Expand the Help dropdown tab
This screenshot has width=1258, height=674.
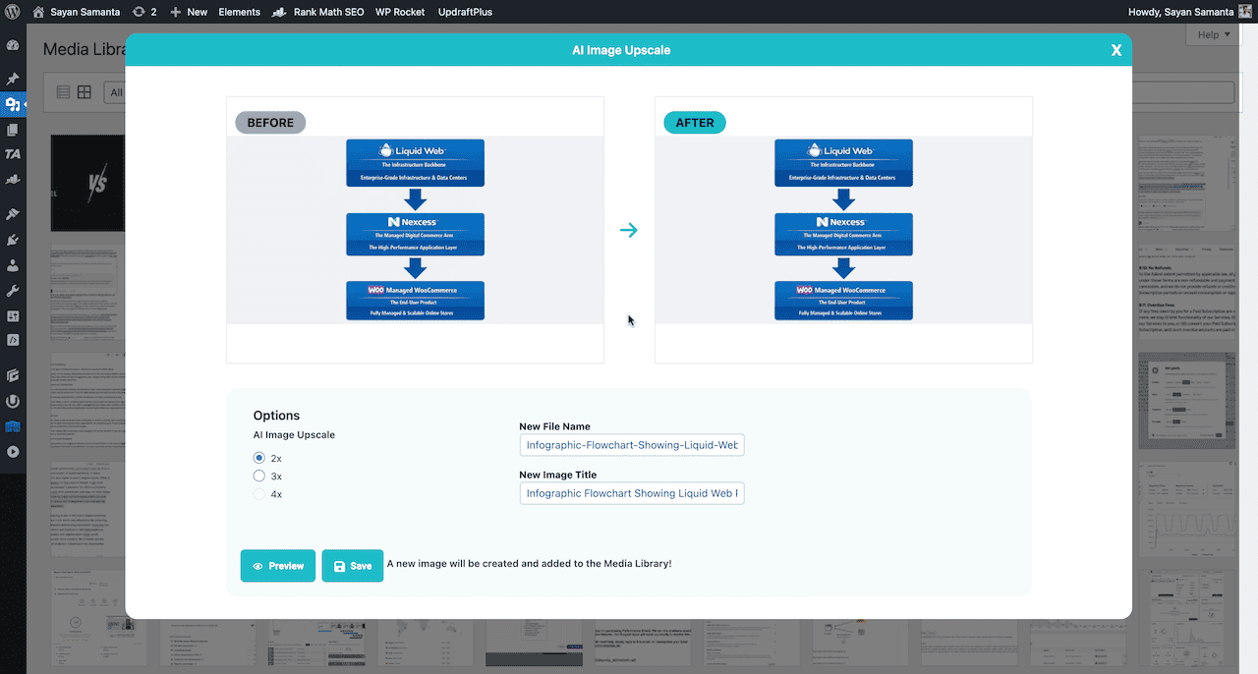click(1216, 35)
